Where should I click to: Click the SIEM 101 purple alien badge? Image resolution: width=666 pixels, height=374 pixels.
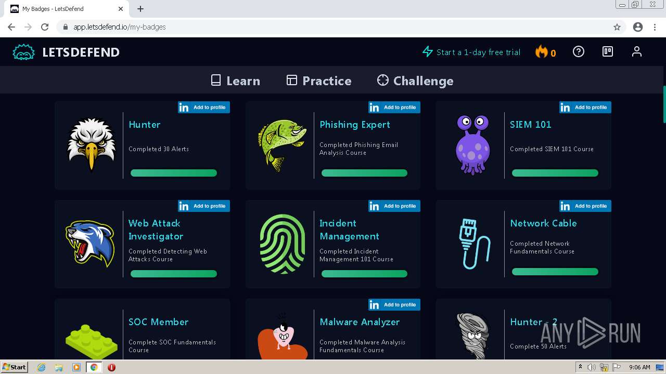point(472,144)
